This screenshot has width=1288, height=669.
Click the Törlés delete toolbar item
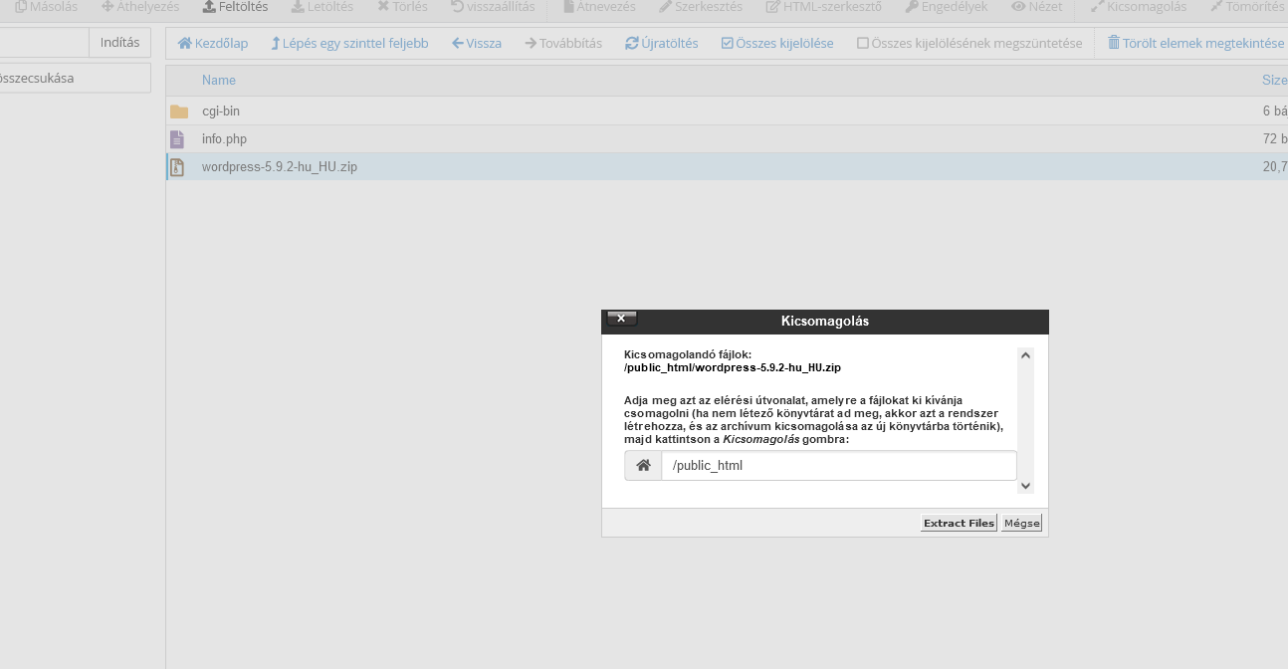click(x=402, y=7)
